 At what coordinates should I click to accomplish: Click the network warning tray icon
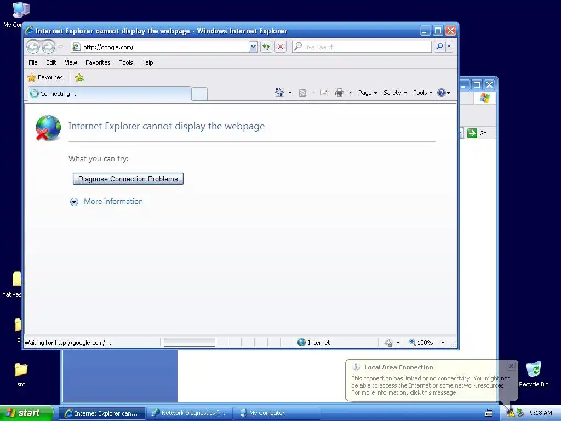point(511,413)
